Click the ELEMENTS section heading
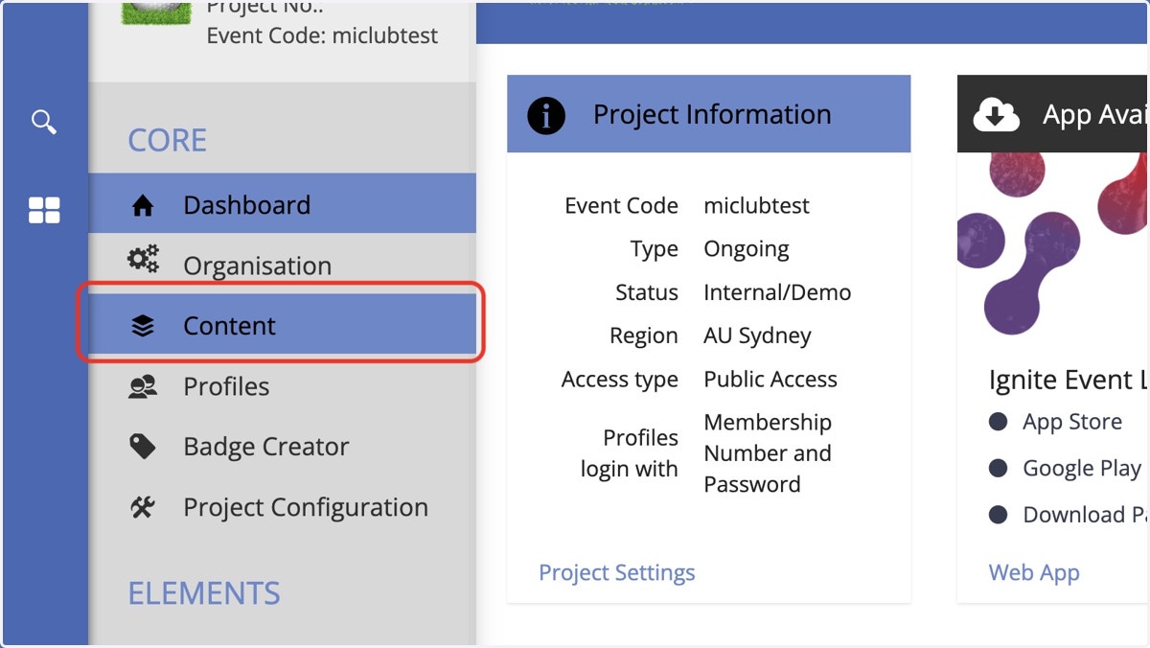The height and width of the screenshot is (648, 1150). click(204, 593)
